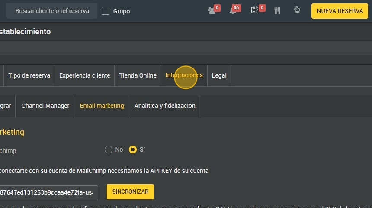Switch to the Experiencia cliente tab
This screenshot has height=208, width=372.
85,75
